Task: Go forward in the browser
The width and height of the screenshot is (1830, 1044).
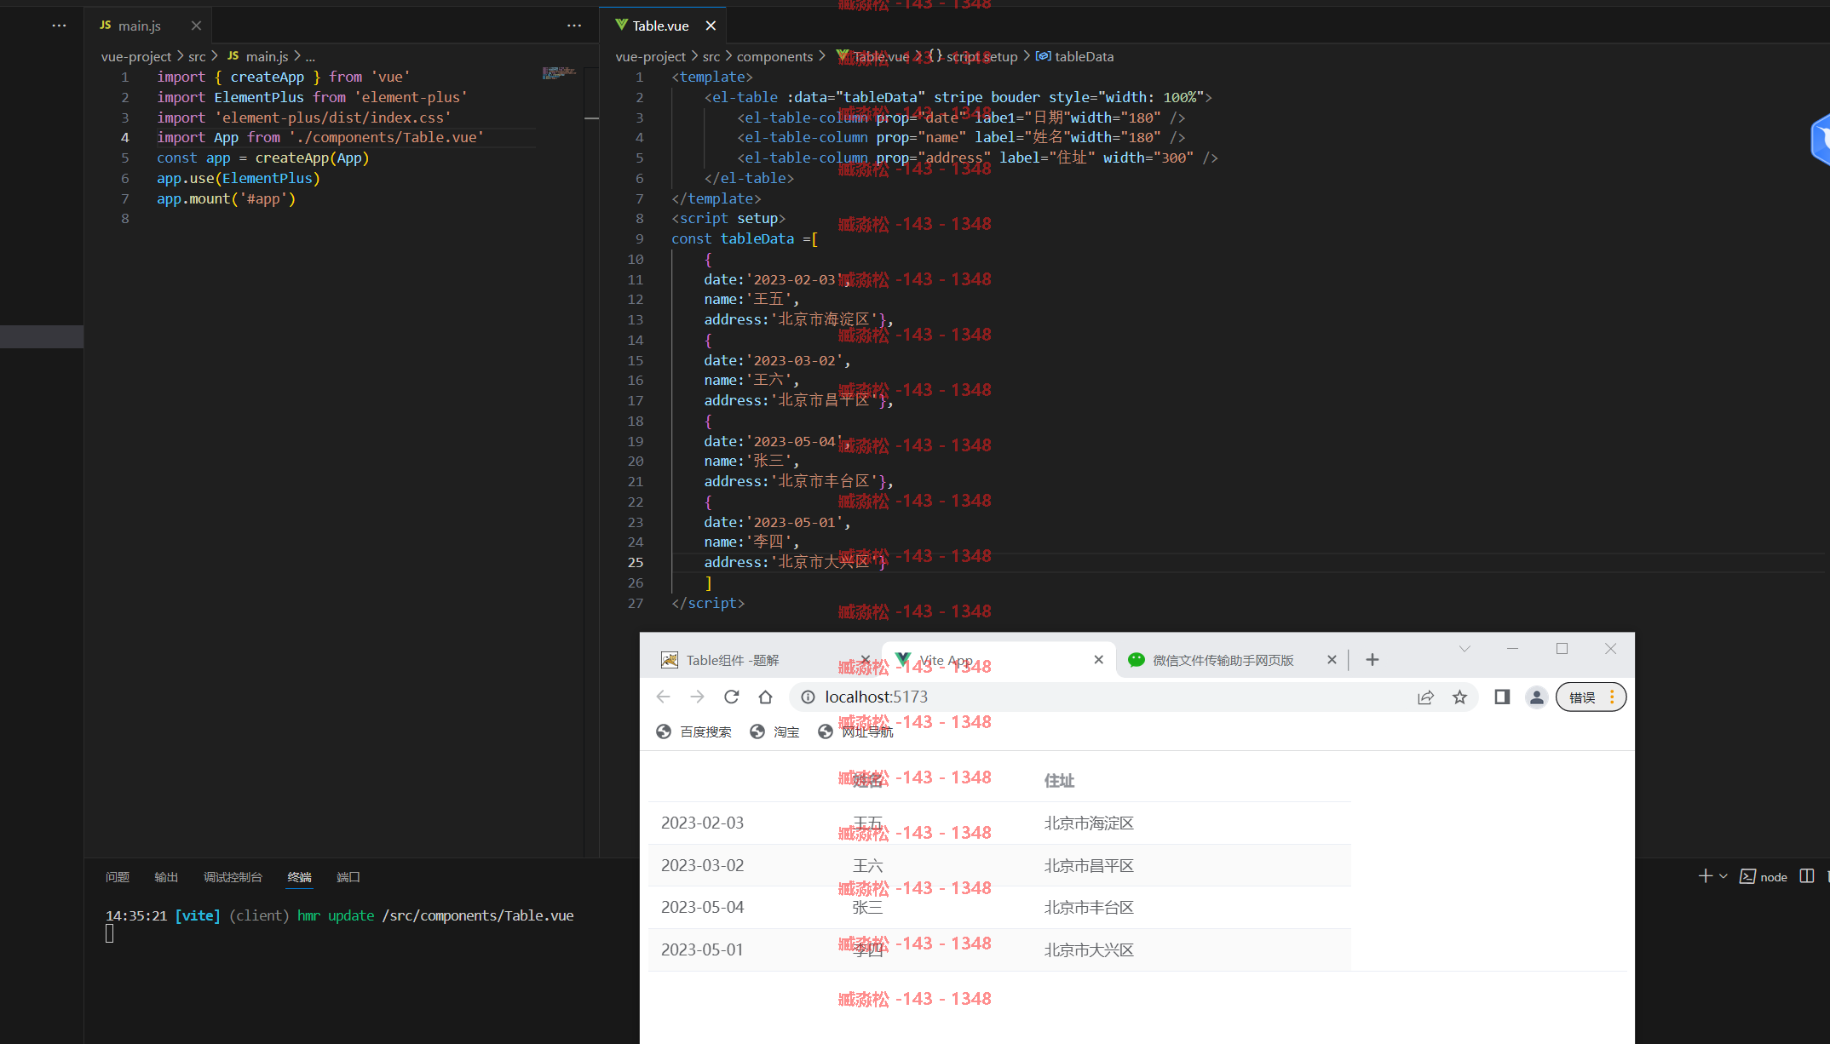Action: (x=698, y=697)
